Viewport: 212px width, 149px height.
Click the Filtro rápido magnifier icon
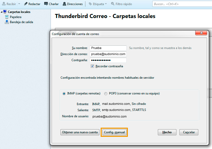tap(113, 4)
